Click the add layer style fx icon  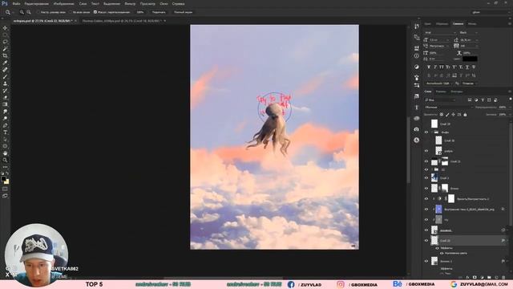tap(467, 277)
